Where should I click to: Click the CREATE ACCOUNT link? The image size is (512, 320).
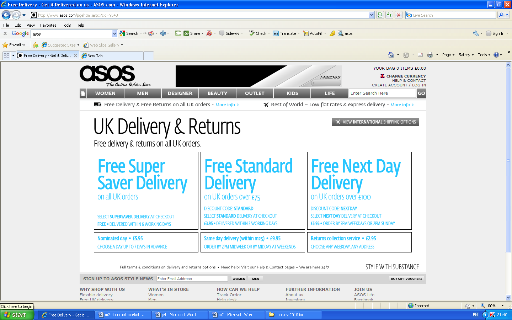(x=390, y=85)
